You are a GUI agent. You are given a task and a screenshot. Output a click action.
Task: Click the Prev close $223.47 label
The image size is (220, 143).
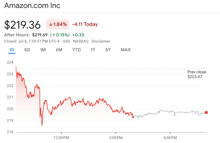(197, 74)
